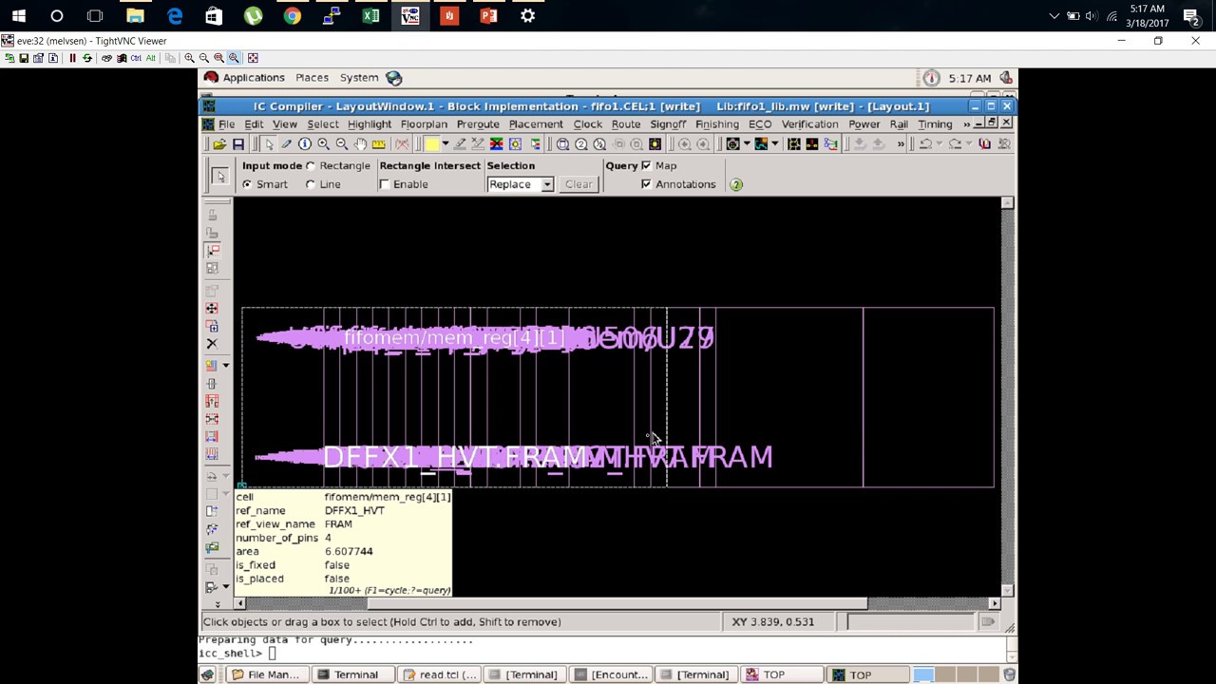This screenshot has height=684, width=1216.
Task: Open the GNOME System menu
Action: point(359,78)
